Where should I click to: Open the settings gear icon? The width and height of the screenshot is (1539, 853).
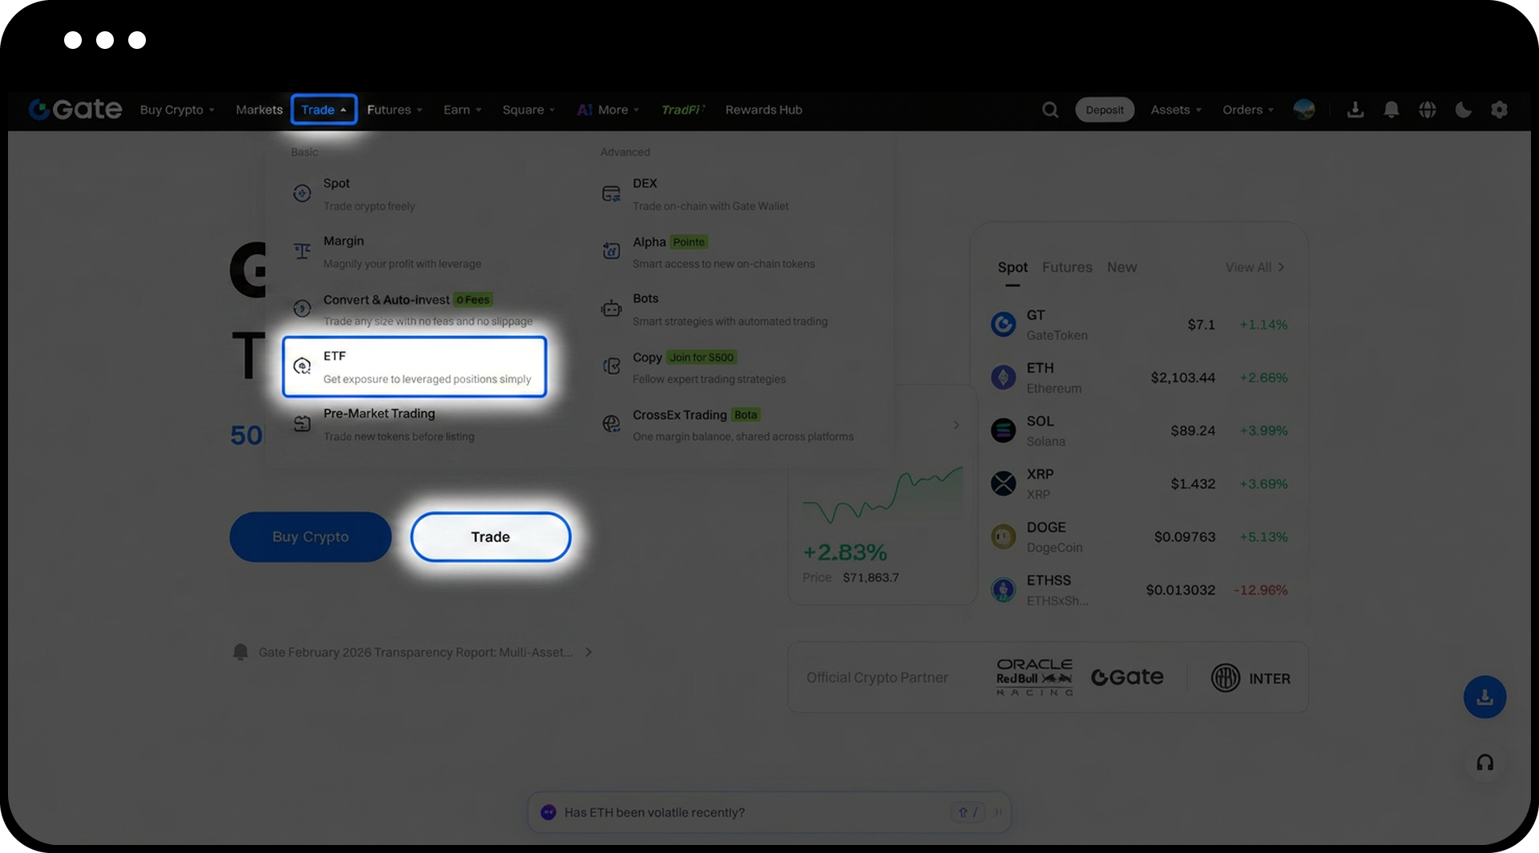1499,110
